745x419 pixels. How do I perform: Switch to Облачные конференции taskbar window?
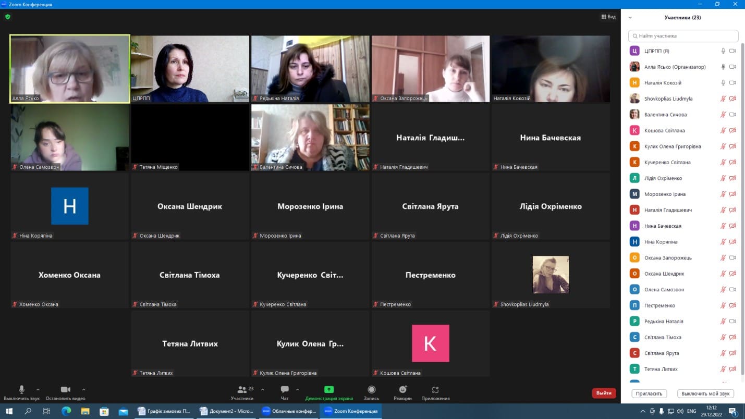(x=288, y=411)
